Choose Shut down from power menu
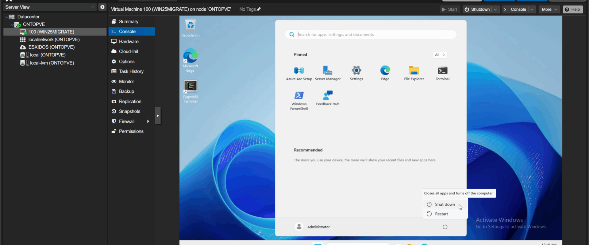Image resolution: width=589 pixels, height=245 pixels. [445, 204]
